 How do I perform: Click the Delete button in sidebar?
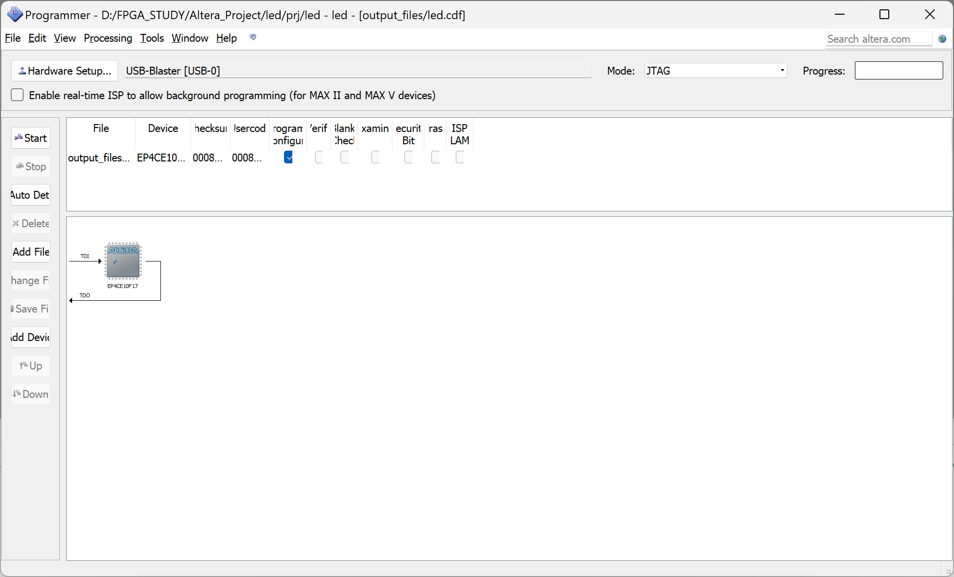coord(31,224)
